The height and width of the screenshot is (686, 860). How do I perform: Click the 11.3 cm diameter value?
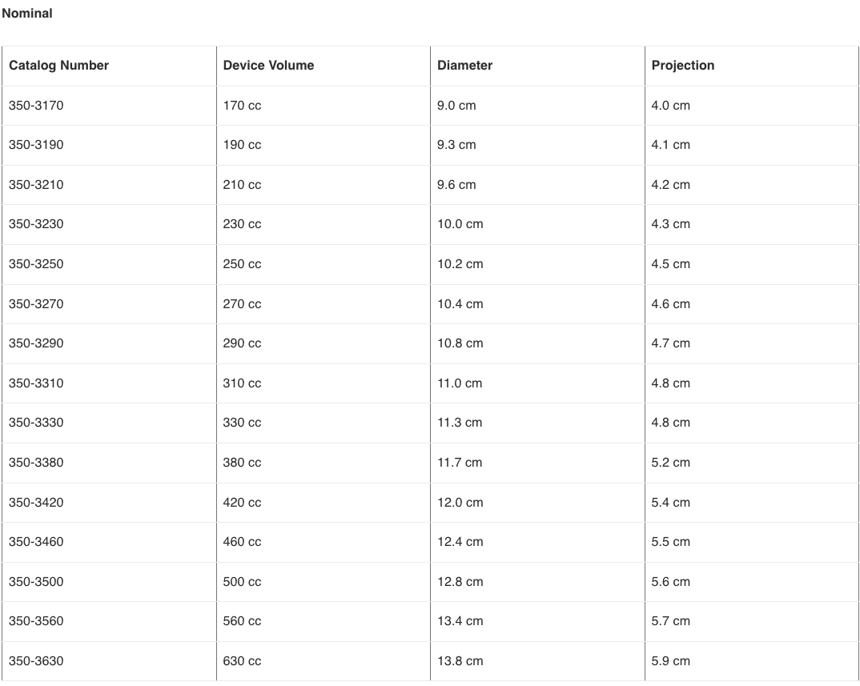(460, 423)
